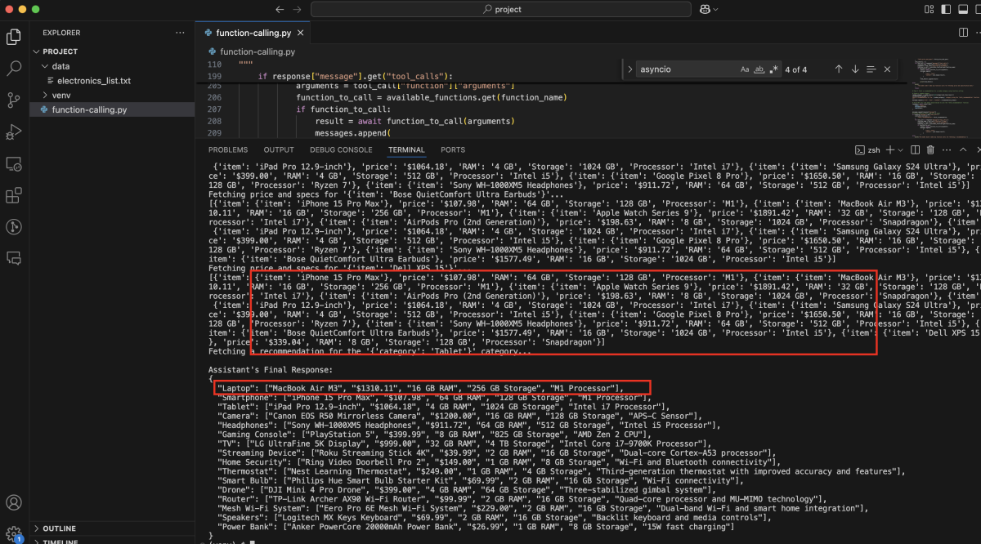This screenshot has height=544, width=981.
Task: Open terminal panel more actions ellipsis
Action: pyautogui.click(x=947, y=149)
